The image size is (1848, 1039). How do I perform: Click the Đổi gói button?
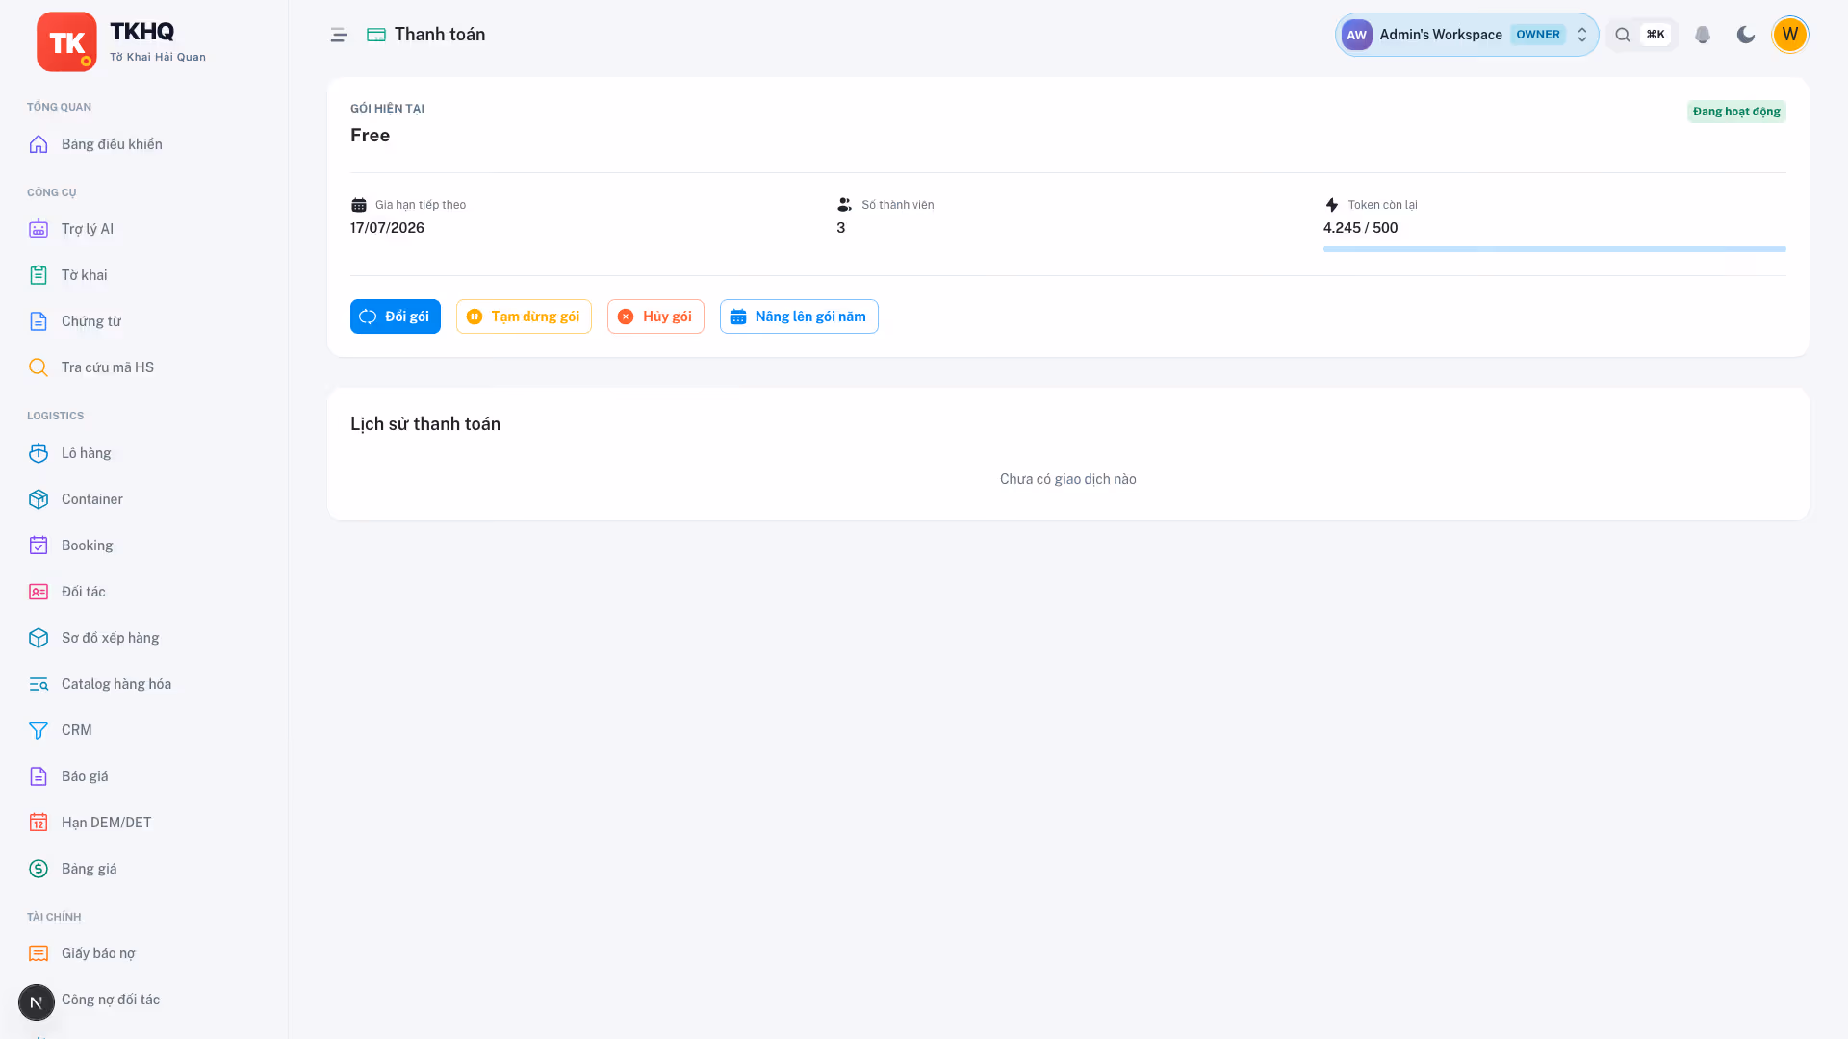pos(396,317)
